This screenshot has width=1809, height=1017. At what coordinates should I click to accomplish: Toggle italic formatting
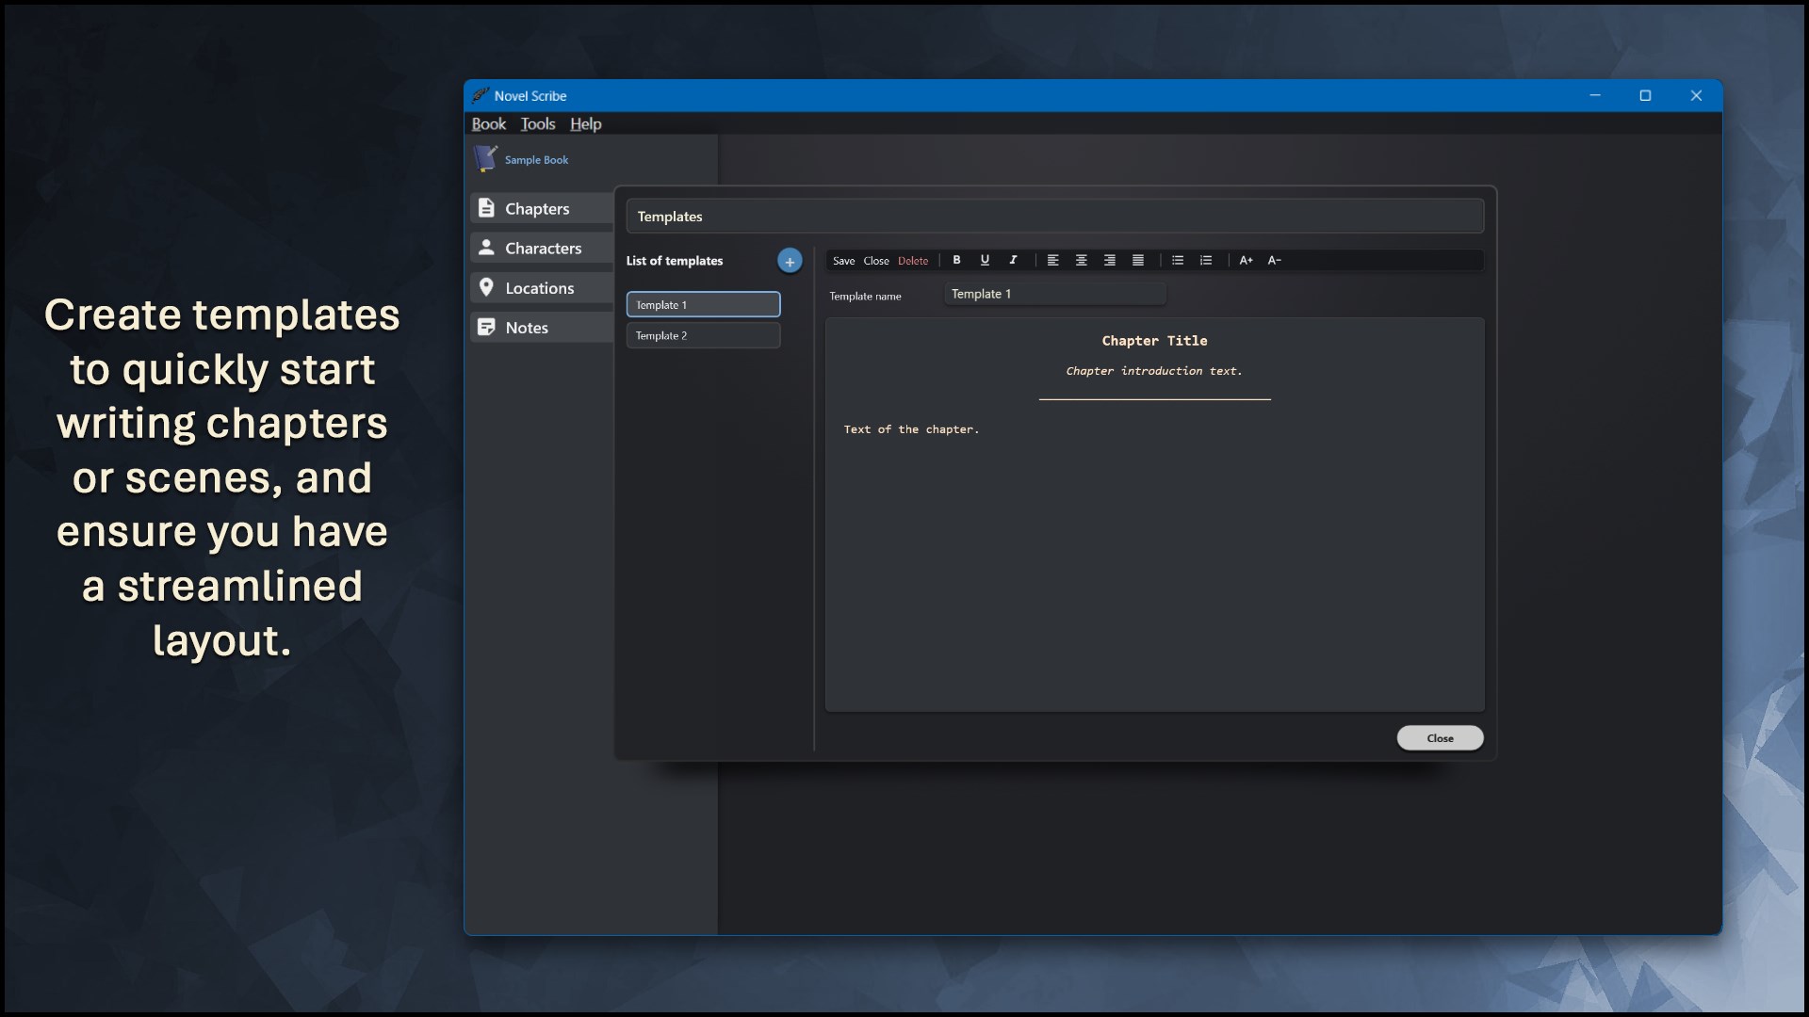pos(1013,260)
